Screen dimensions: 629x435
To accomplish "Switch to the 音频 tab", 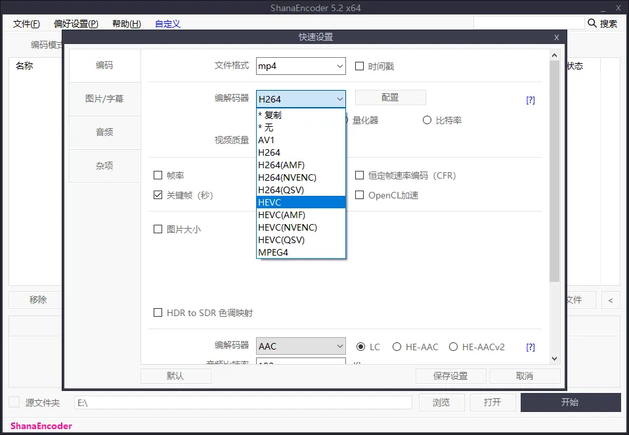I will [x=104, y=132].
